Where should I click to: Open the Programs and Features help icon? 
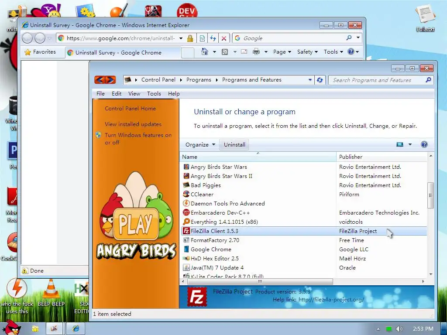tap(424, 144)
